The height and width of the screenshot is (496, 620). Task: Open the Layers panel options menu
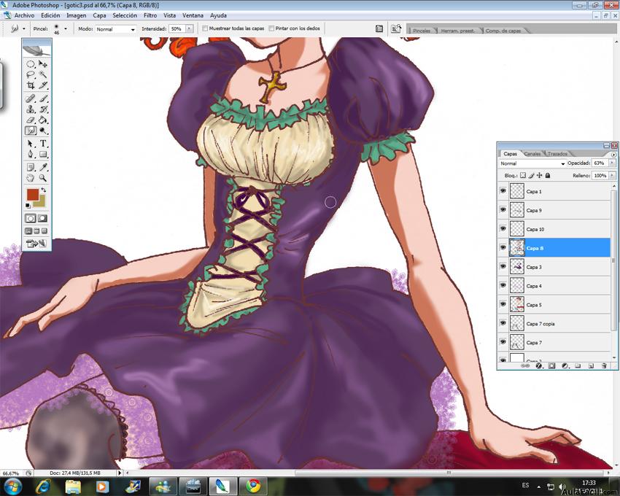(613, 155)
